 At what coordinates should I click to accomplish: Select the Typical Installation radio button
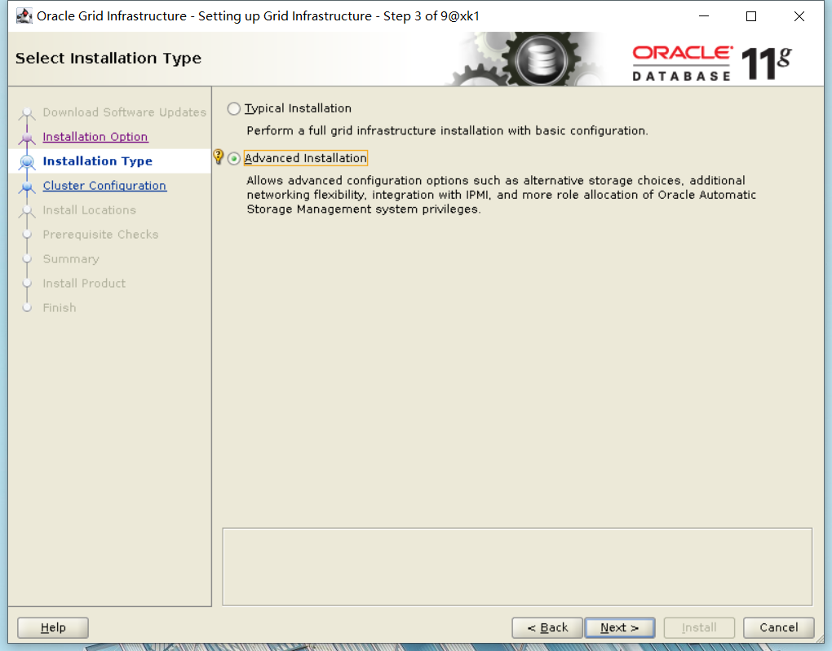233,108
